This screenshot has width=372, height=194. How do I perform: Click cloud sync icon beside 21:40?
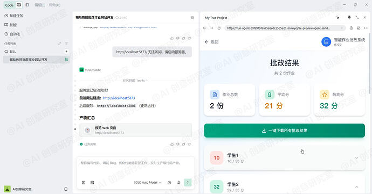point(117,18)
